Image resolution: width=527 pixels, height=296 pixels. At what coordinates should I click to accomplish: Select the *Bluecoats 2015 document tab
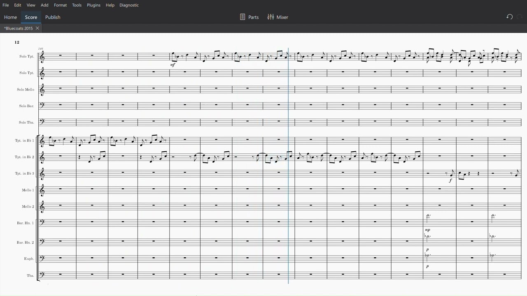(19, 28)
